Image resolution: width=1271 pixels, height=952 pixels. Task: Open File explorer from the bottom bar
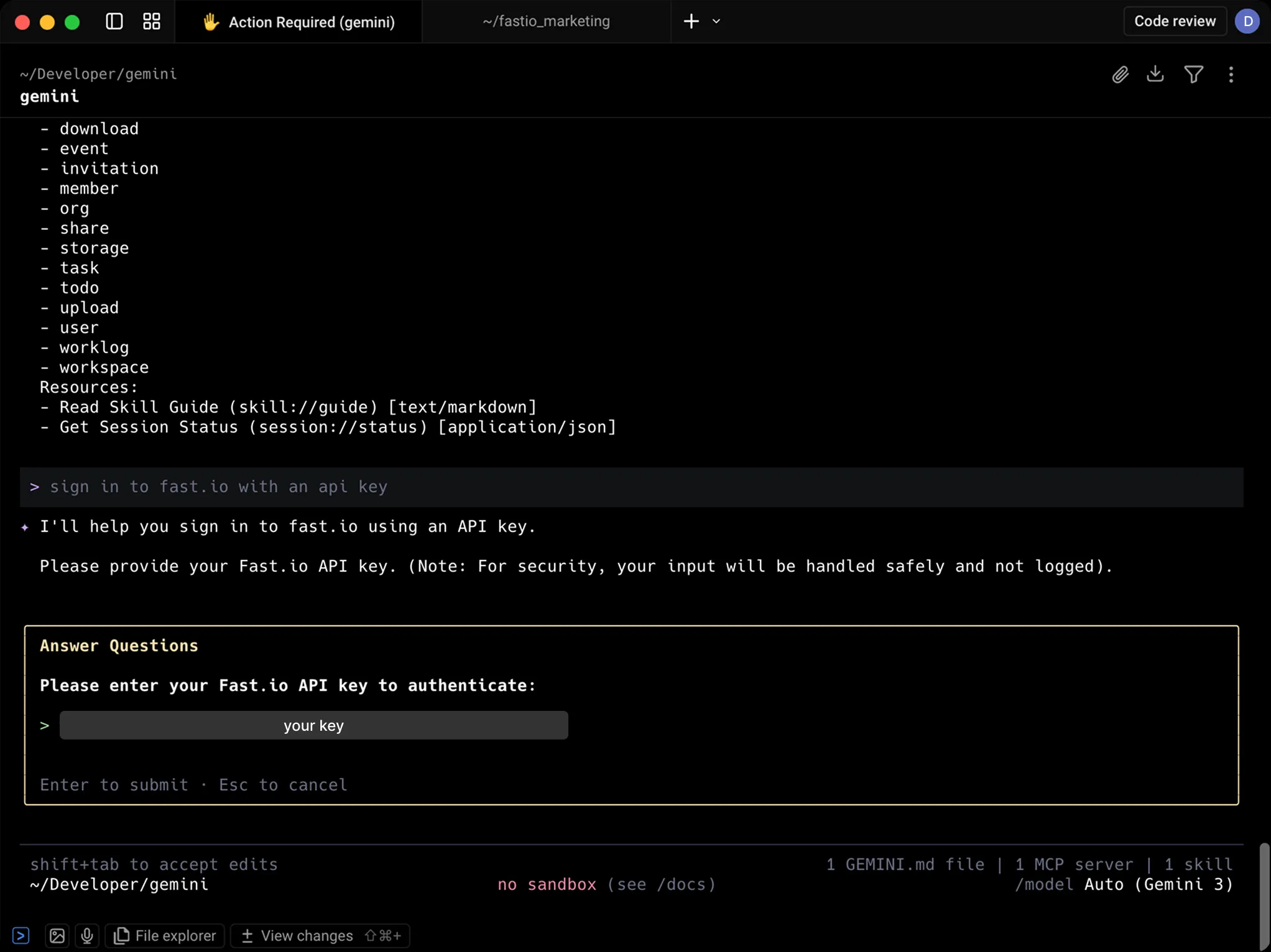click(164, 935)
